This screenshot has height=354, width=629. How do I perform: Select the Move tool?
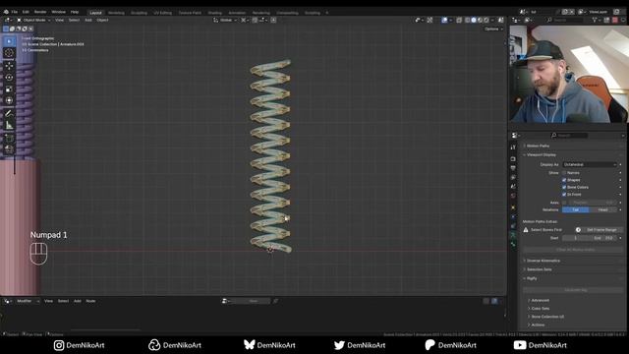pyautogui.click(x=9, y=66)
